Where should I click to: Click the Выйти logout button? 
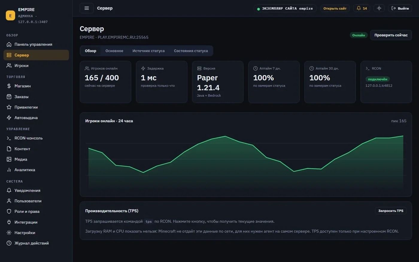click(x=400, y=8)
